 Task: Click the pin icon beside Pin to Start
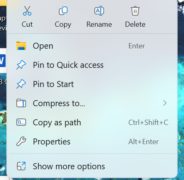point(21,84)
